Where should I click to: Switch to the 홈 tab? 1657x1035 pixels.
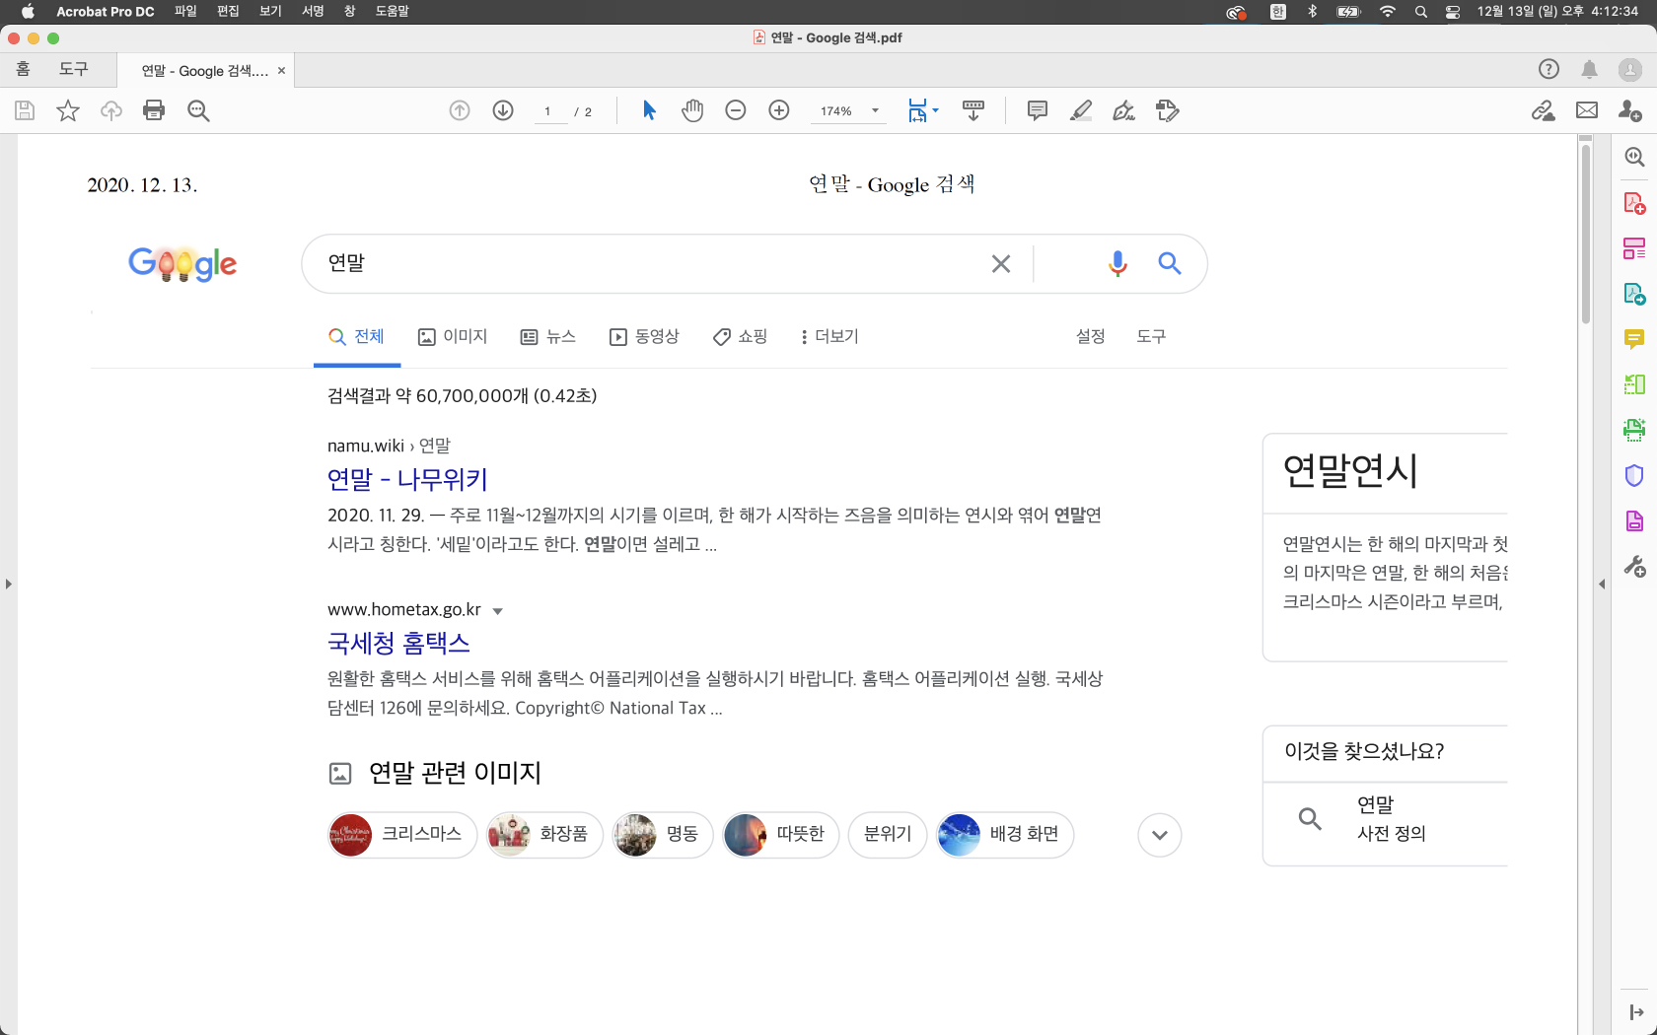[x=23, y=69]
